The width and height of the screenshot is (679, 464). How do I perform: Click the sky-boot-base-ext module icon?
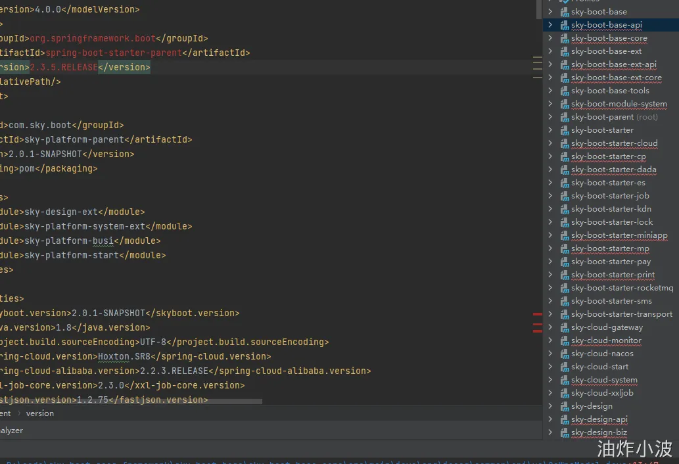(x=564, y=51)
